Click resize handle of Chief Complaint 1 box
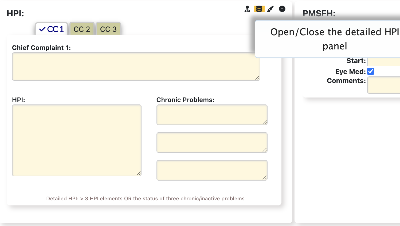The image size is (400, 226). pos(257,78)
